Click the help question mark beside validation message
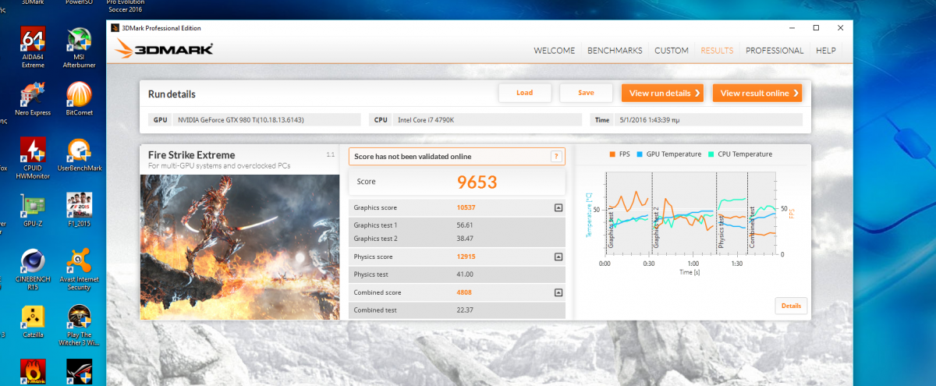936x386 pixels. click(556, 156)
